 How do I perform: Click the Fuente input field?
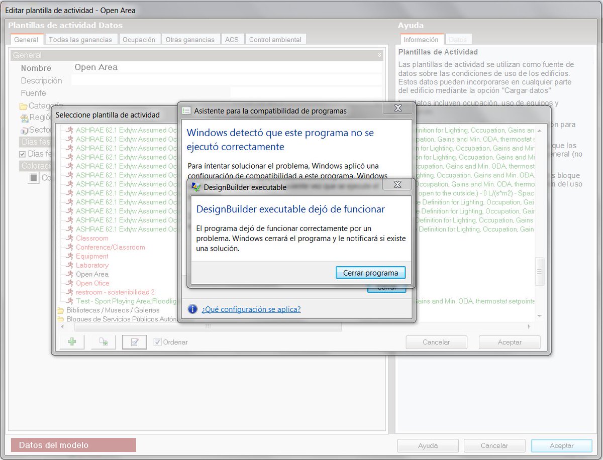(307, 93)
